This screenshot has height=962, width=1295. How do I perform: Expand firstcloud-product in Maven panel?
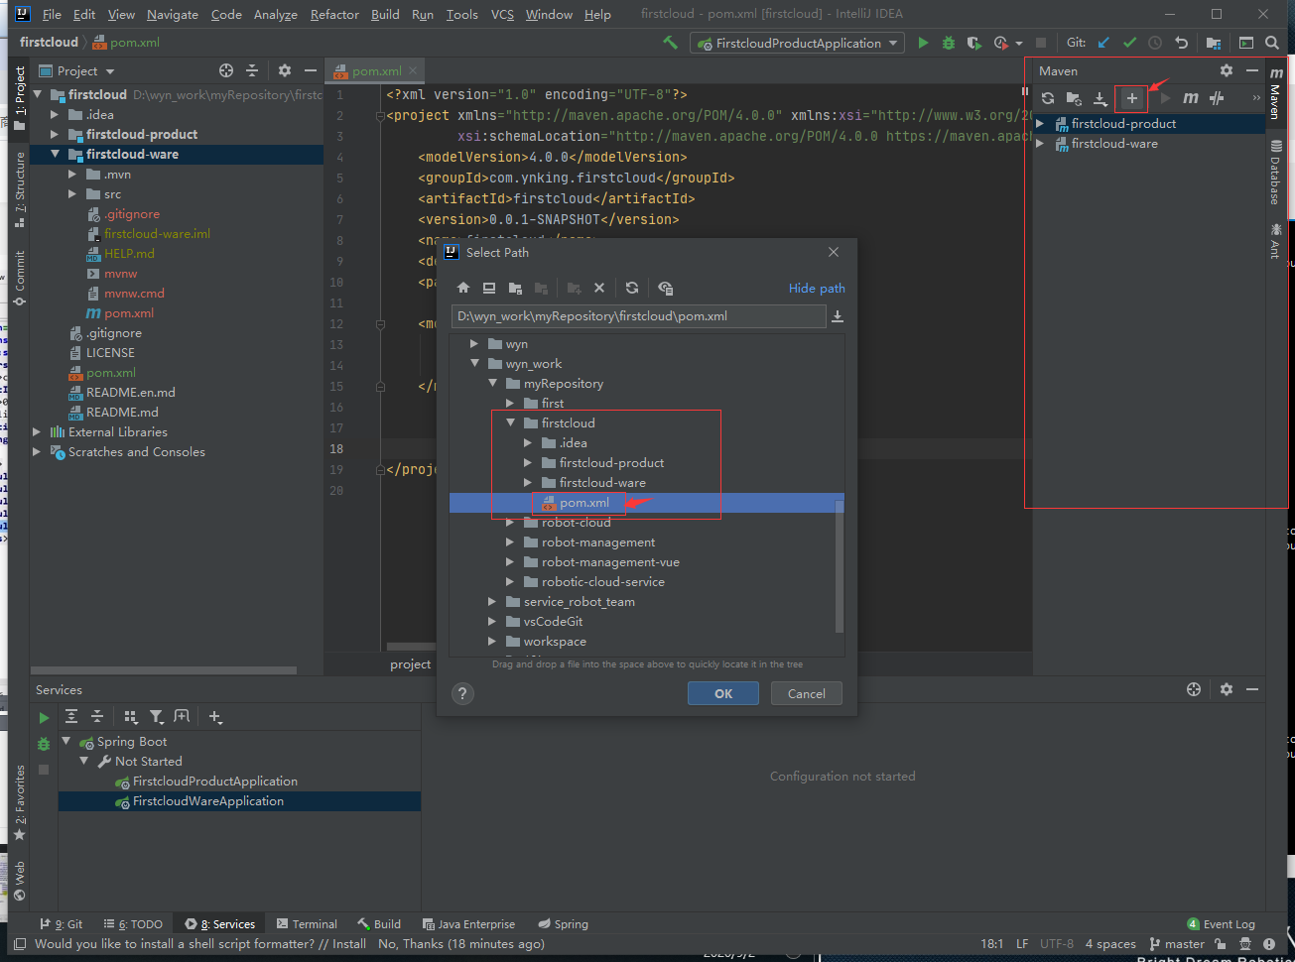click(1040, 124)
